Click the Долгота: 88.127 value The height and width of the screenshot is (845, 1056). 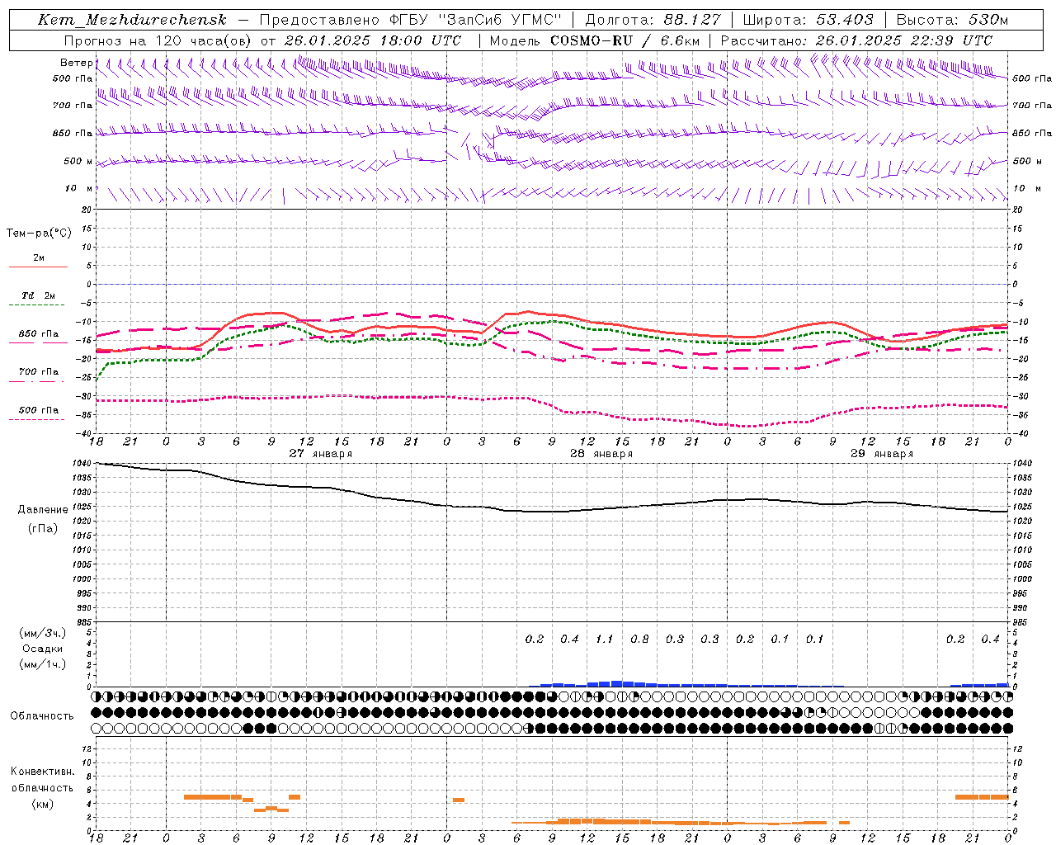653,20
